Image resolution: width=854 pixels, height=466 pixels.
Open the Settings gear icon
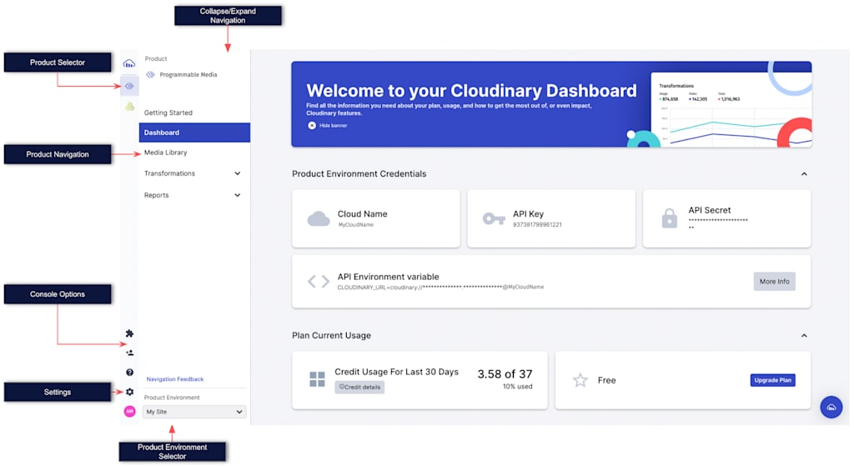click(129, 392)
